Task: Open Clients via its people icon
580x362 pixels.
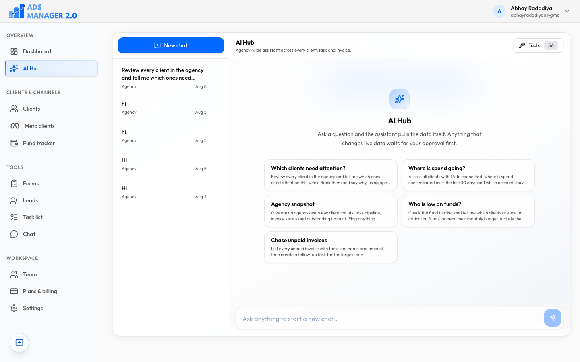Action: point(14,109)
